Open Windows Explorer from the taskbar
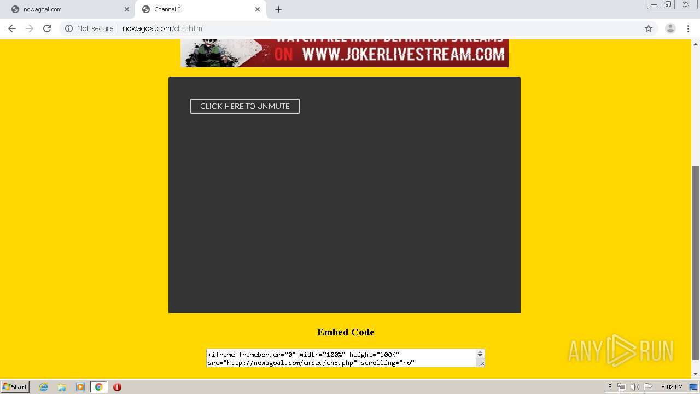This screenshot has height=394, width=700. (x=62, y=387)
